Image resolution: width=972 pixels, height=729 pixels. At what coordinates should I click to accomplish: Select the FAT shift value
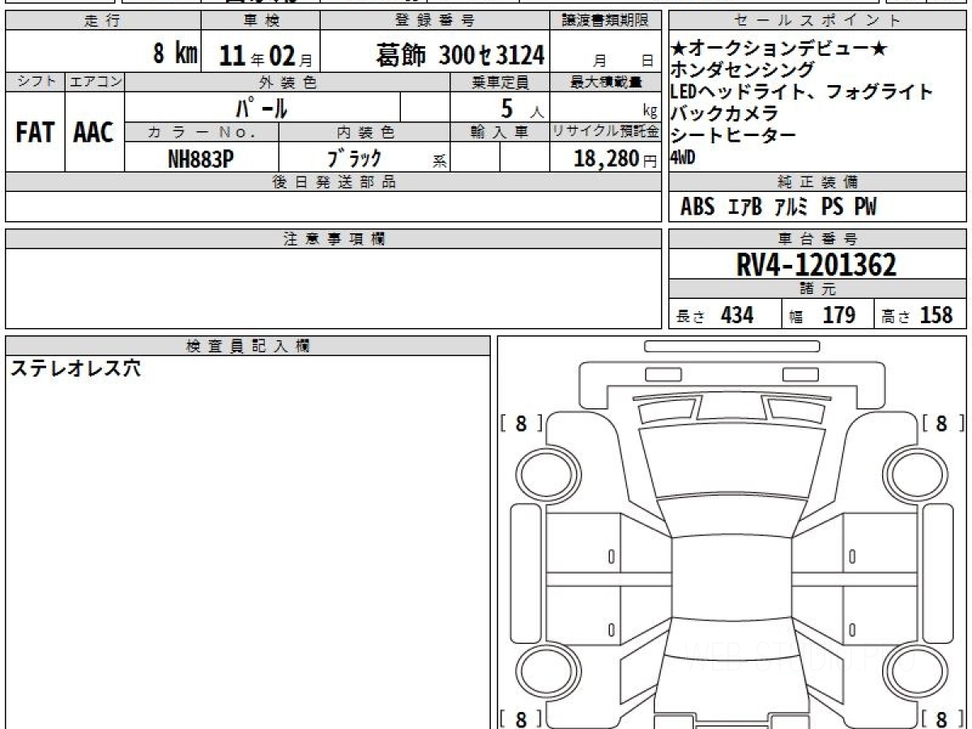(x=35, y=132)
